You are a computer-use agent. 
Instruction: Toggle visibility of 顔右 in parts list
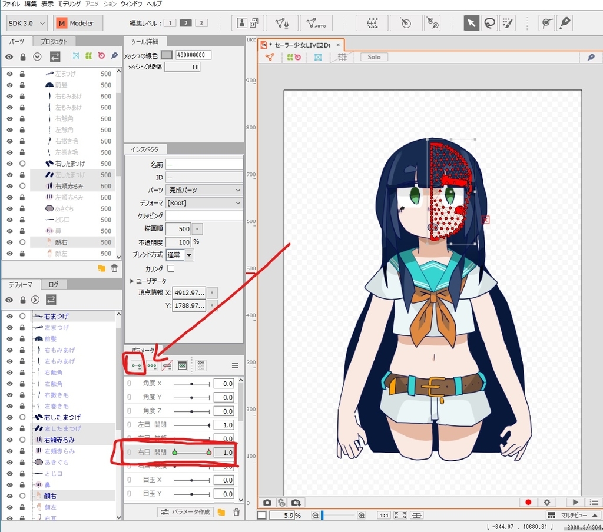click(9, 242)
